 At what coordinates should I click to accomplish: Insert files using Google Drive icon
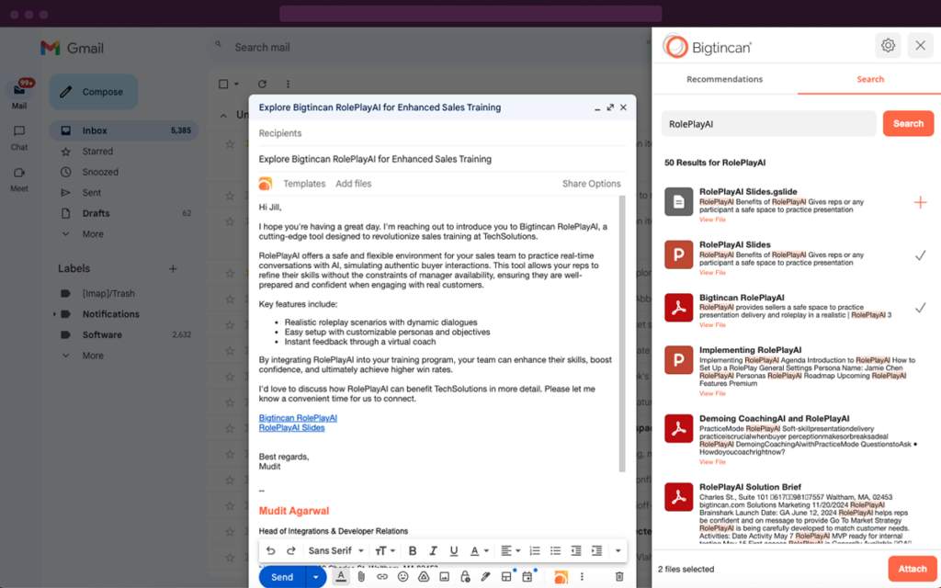(424, 577)
